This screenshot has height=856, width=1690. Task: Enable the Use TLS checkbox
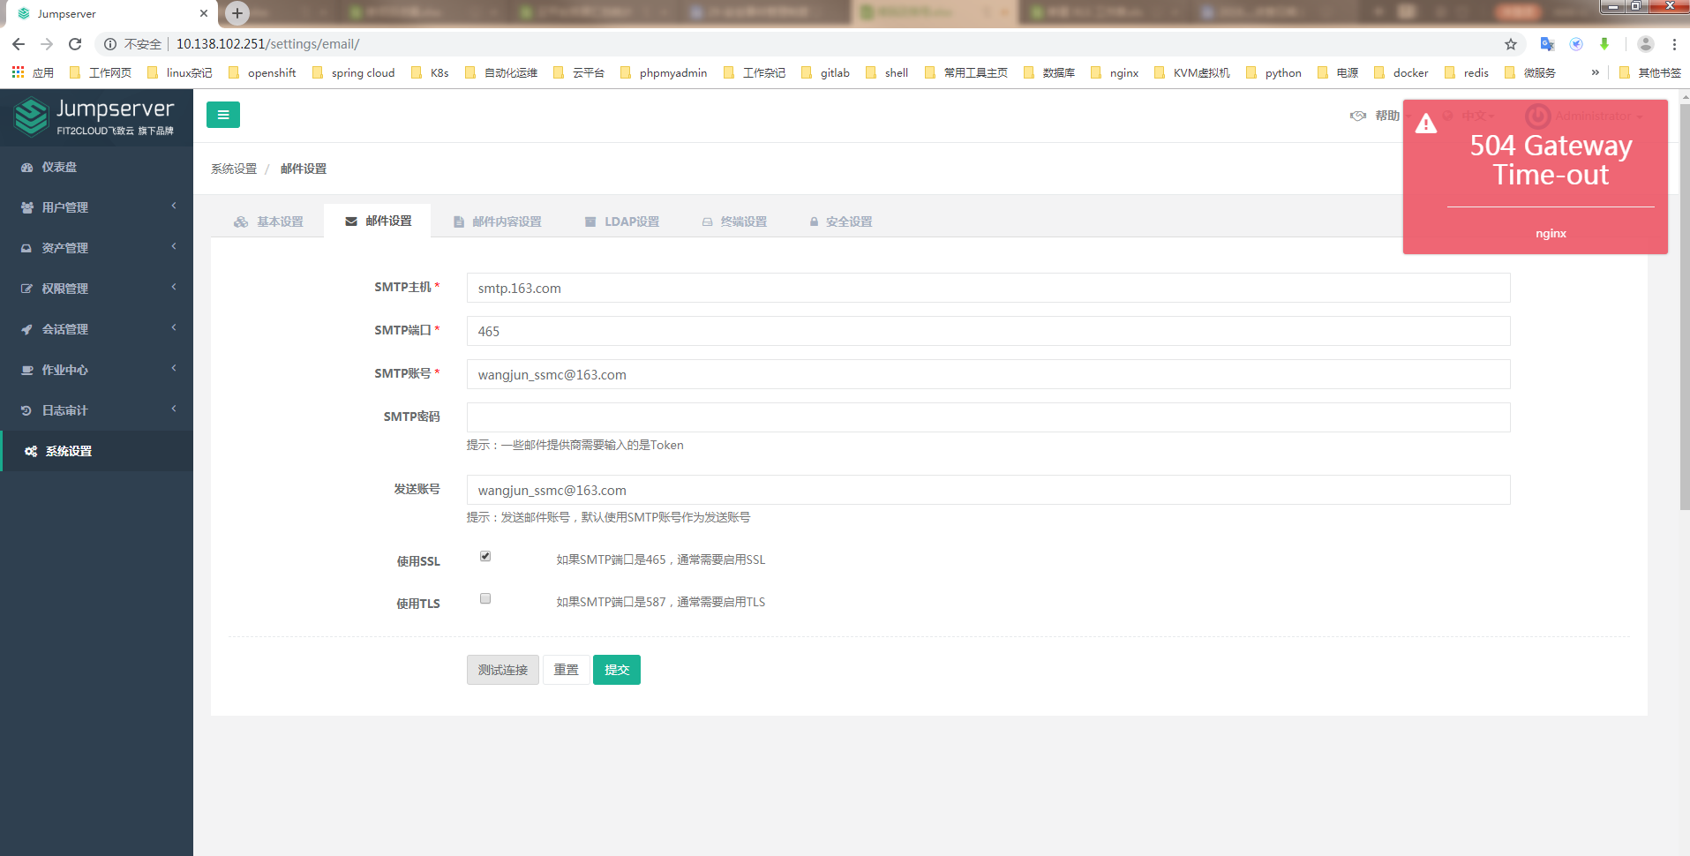point(485,598)
